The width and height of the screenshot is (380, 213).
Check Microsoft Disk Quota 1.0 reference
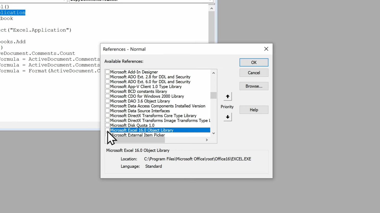coord(108,125)
